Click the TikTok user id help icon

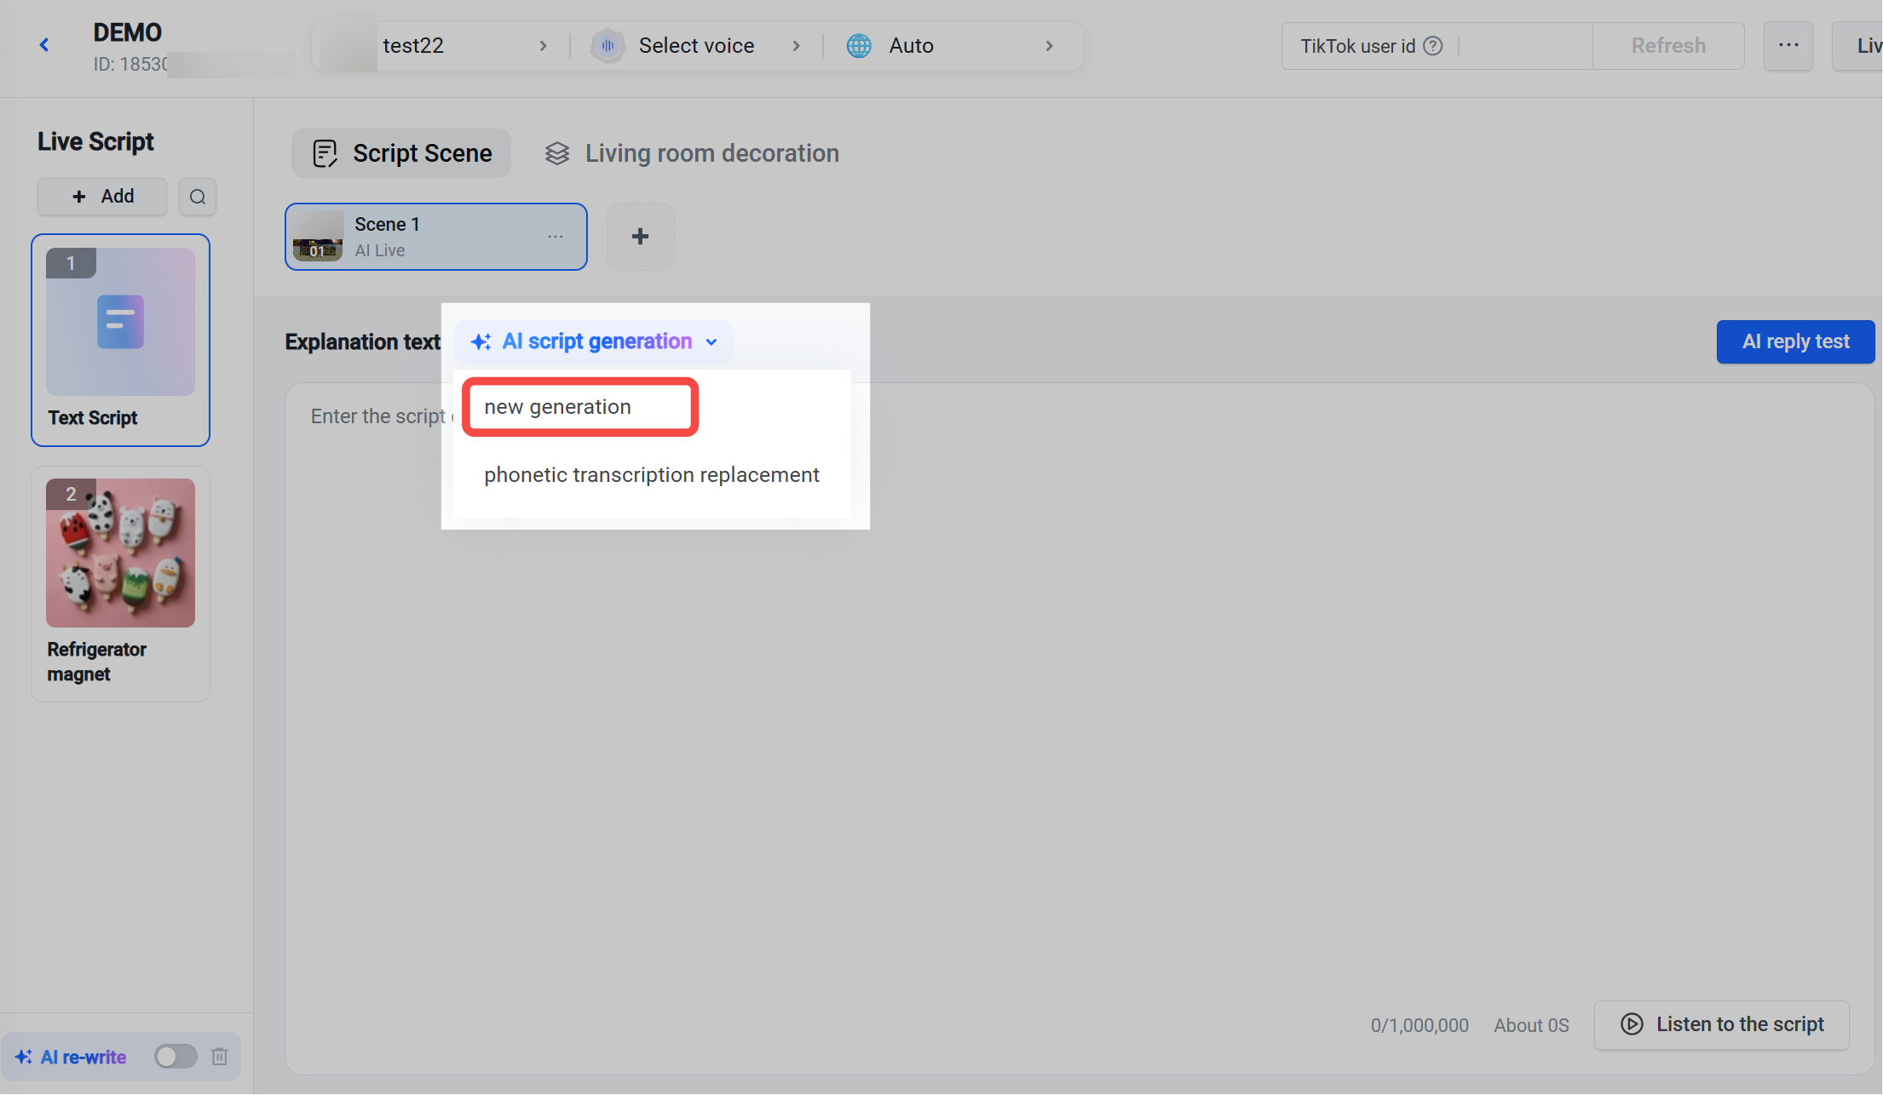[1433, 46]
